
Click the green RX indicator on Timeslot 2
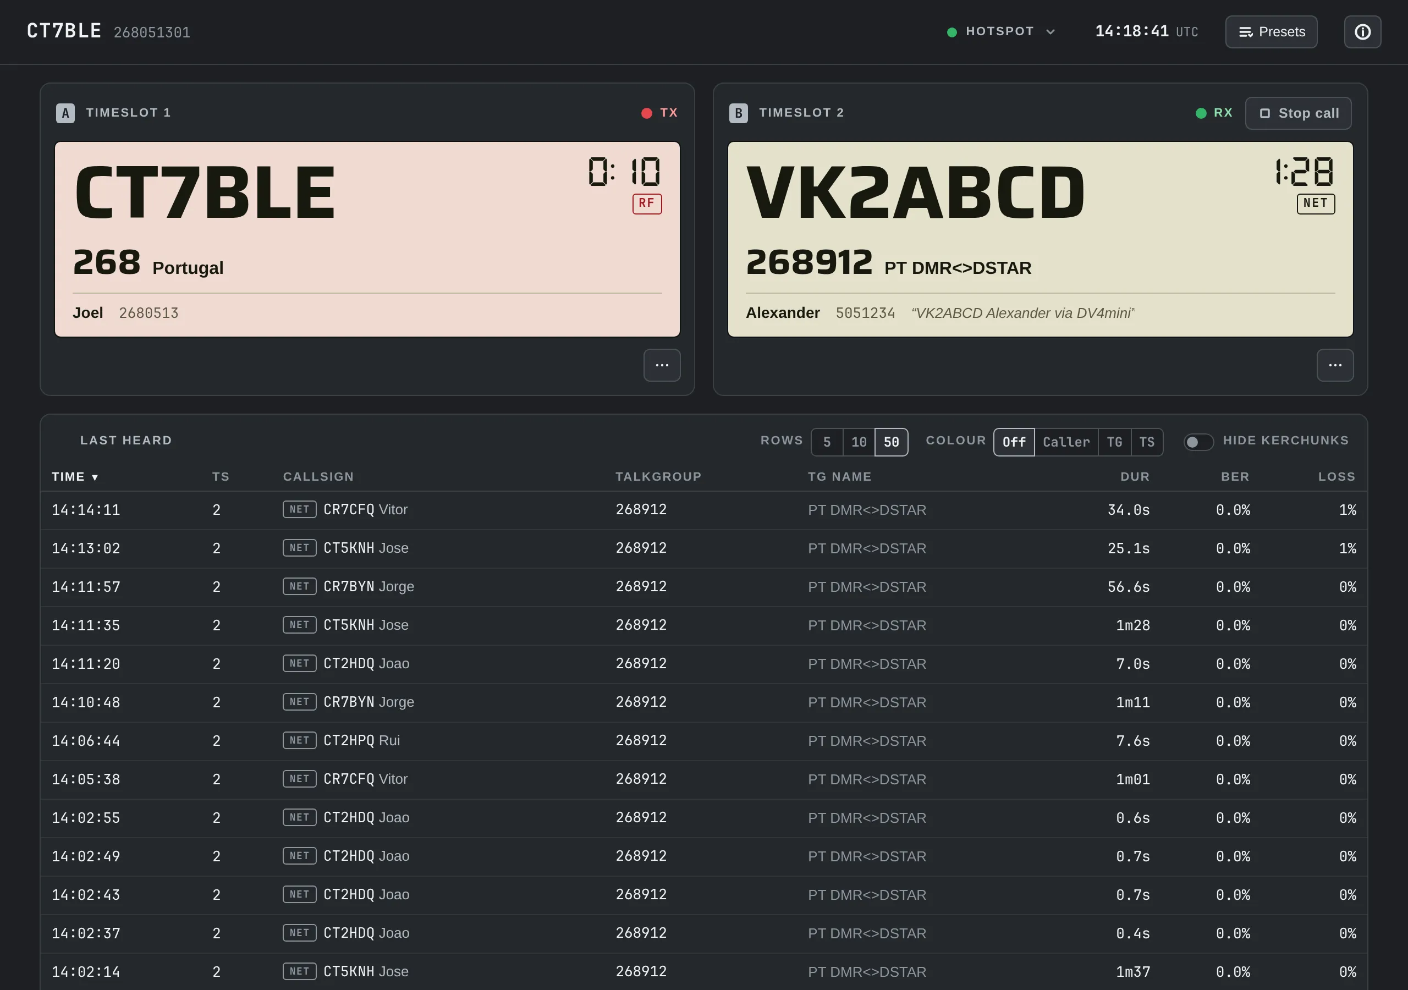point(1214,113)
